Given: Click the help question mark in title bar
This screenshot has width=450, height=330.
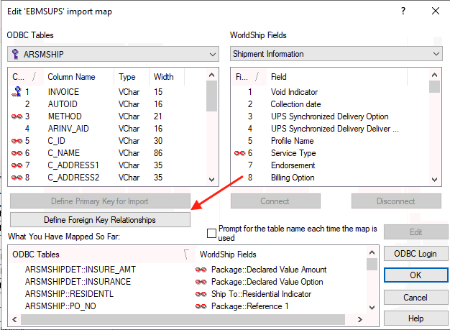Looking at the screenshot, I should (402, 12).
